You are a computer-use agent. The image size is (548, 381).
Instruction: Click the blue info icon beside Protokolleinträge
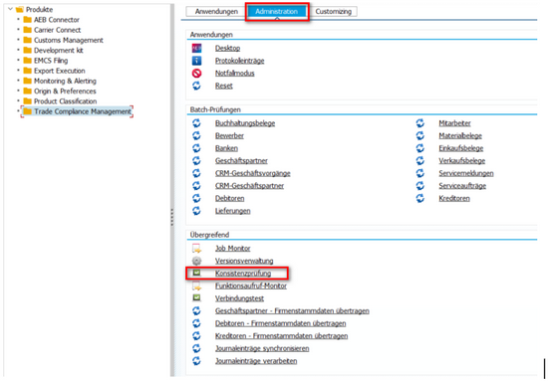(196, 61)
